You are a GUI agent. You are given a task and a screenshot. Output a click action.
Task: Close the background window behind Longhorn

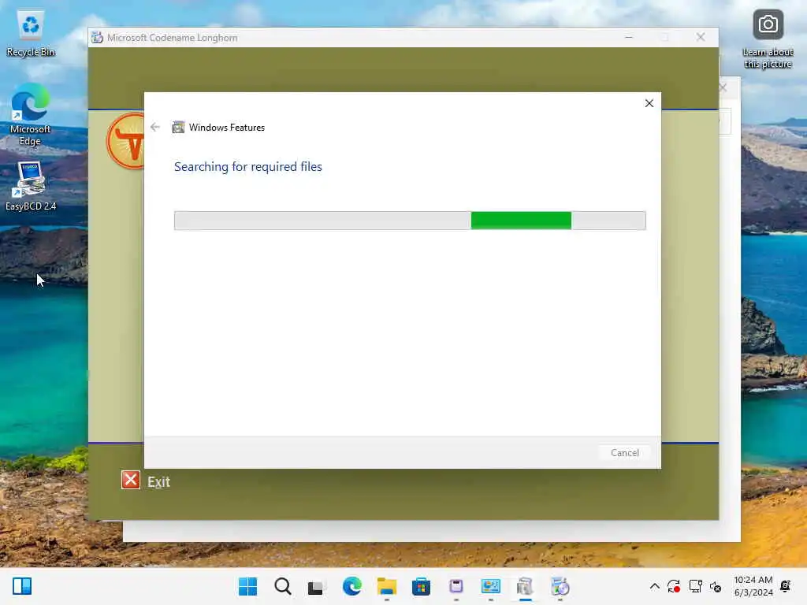click(723, 87)
